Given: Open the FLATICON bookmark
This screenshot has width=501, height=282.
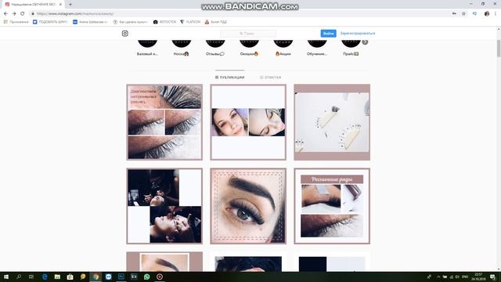Looking at the screenshot, I should [x=190, y=22].
